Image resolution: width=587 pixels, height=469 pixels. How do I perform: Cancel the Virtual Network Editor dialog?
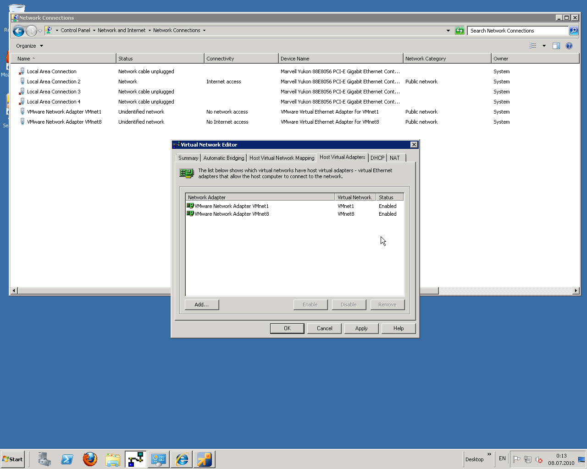pos(324,328)
